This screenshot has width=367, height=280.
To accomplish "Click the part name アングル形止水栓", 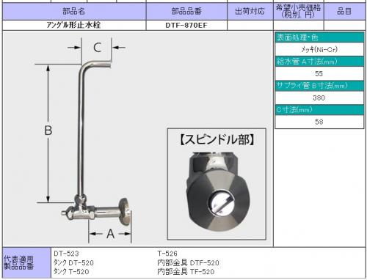I will (73, 25).
